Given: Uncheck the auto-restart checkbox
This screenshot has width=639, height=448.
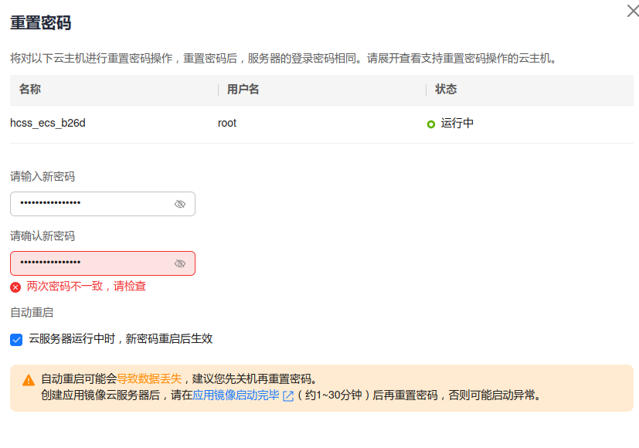Looking at the screenshot, I should [16, 339].
